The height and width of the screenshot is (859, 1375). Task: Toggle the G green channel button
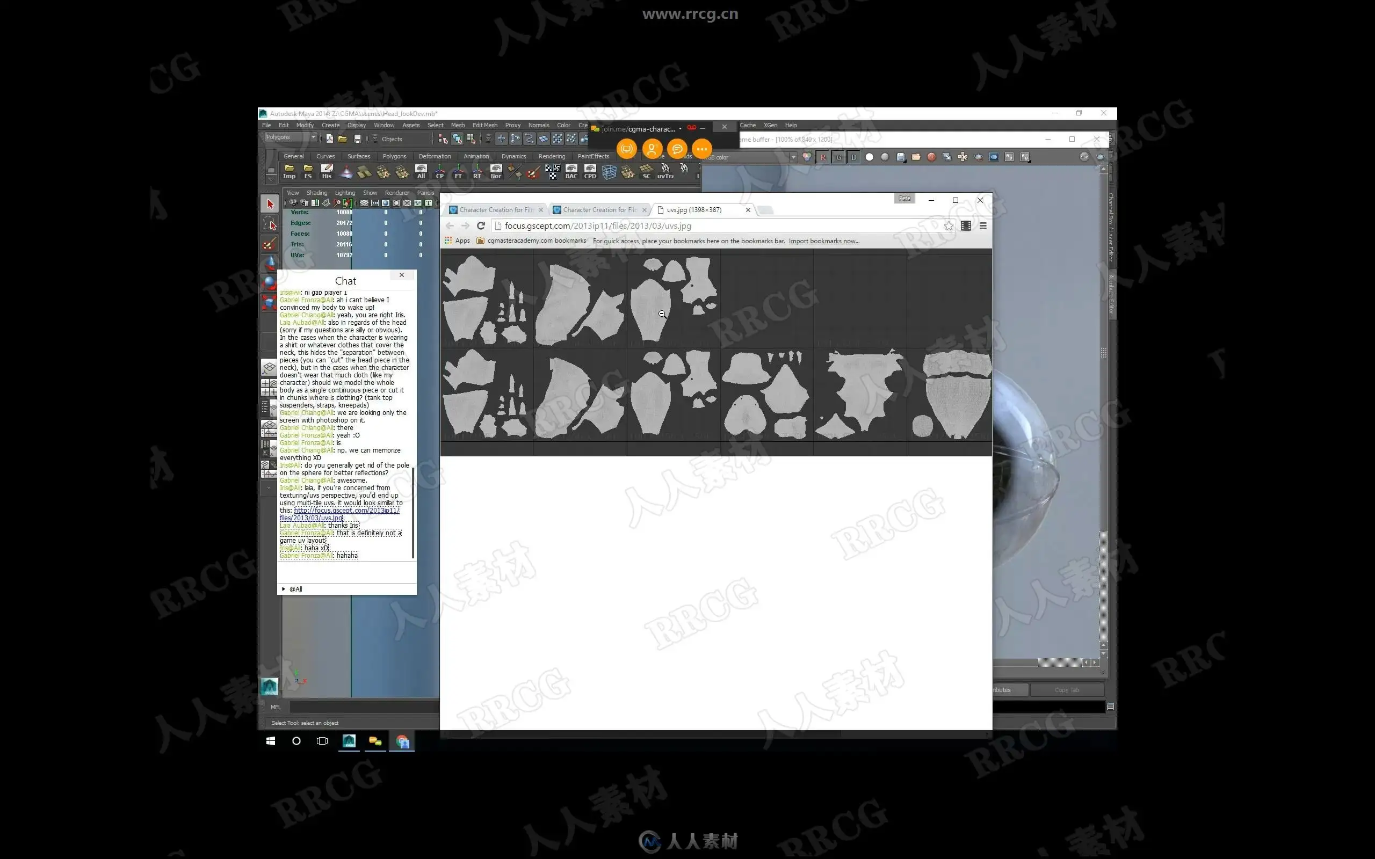point(838,157)
